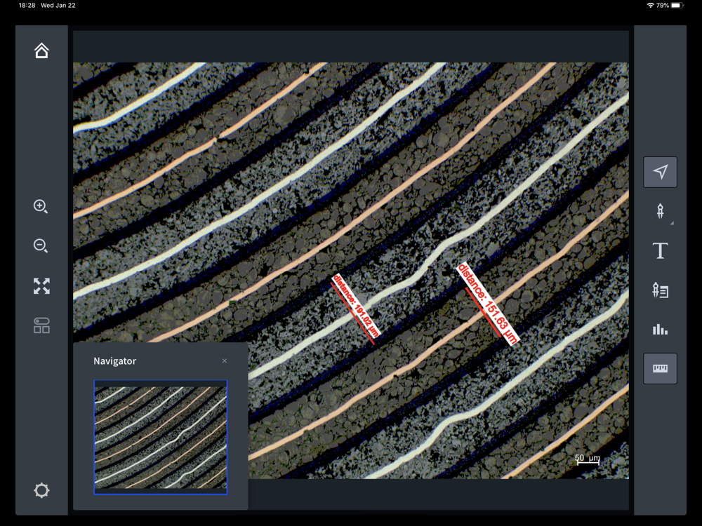Open the measurement list tool

(660, 290)
